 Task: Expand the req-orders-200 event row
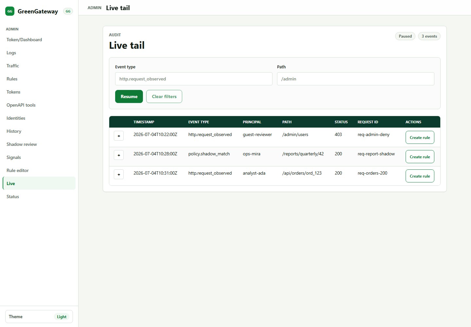point(119,174)
